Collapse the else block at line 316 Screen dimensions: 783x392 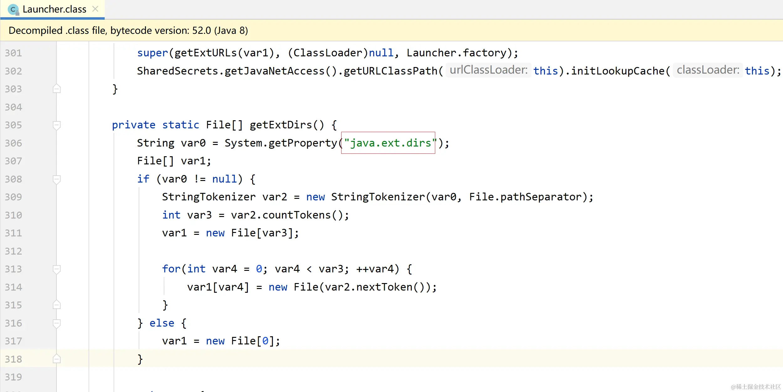point(57,323)
